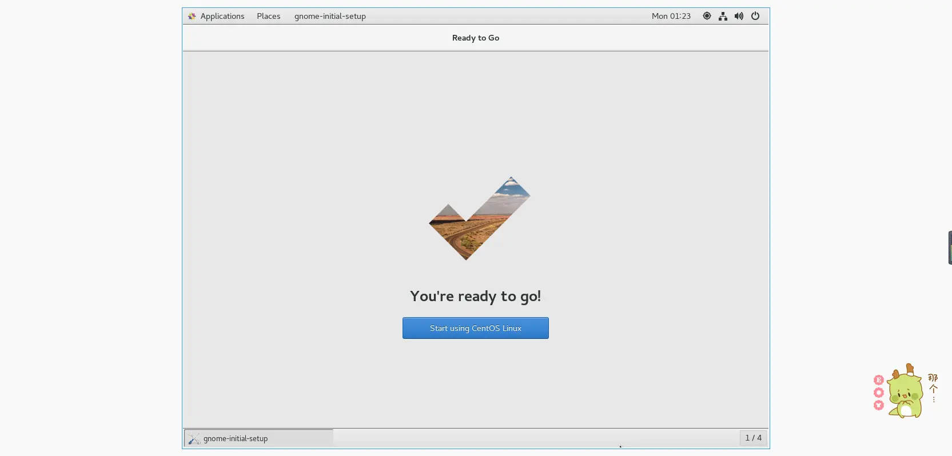952x456 pixels.
Task: Click the Ready to Go title
Action: (476, 38)
